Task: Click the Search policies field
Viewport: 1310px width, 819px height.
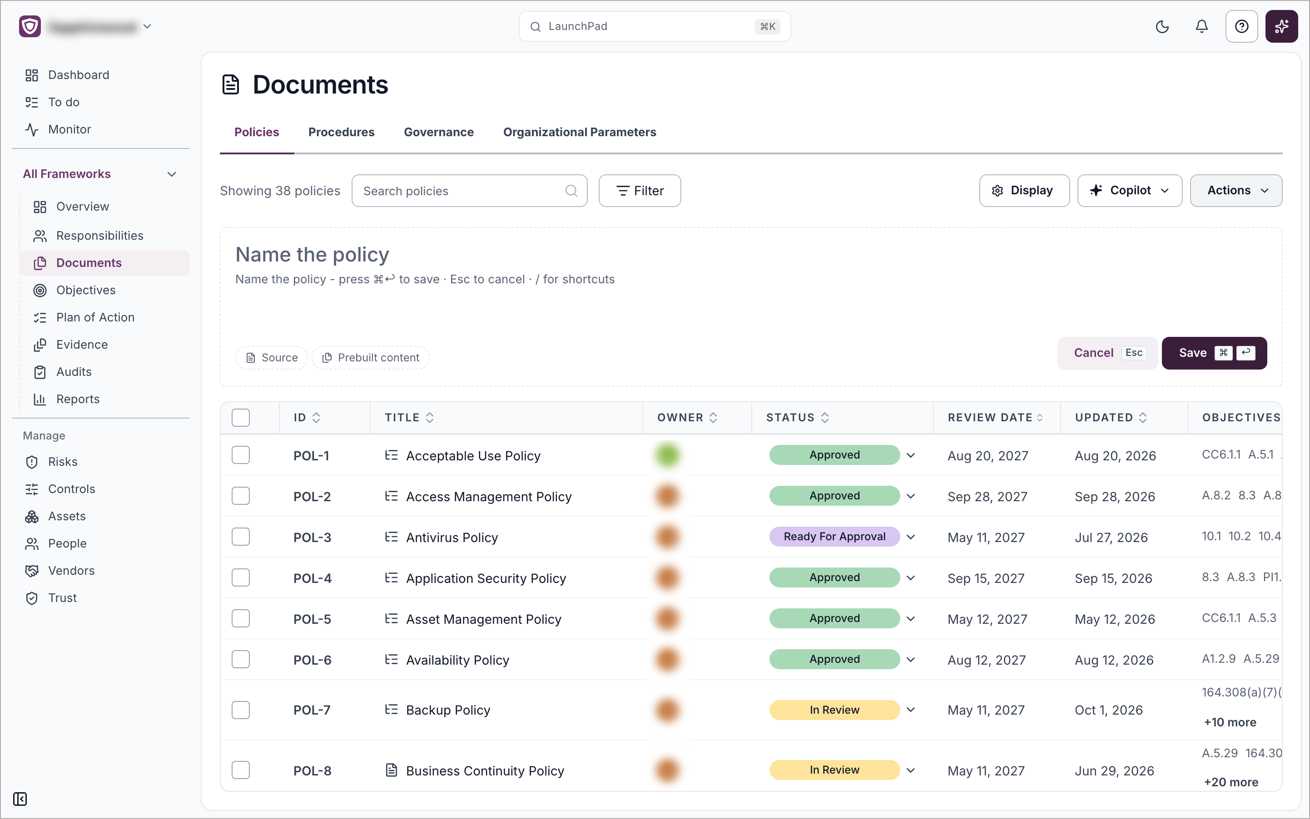Action: click(x=469, y=191)
